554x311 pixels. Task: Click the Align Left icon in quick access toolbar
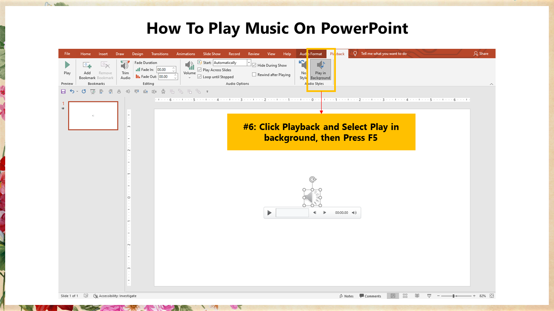coord(101,92)
